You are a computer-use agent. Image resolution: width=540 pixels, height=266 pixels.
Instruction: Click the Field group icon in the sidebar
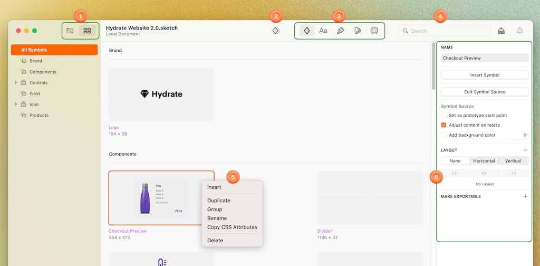pyautogui.click(x=23, y=93)
